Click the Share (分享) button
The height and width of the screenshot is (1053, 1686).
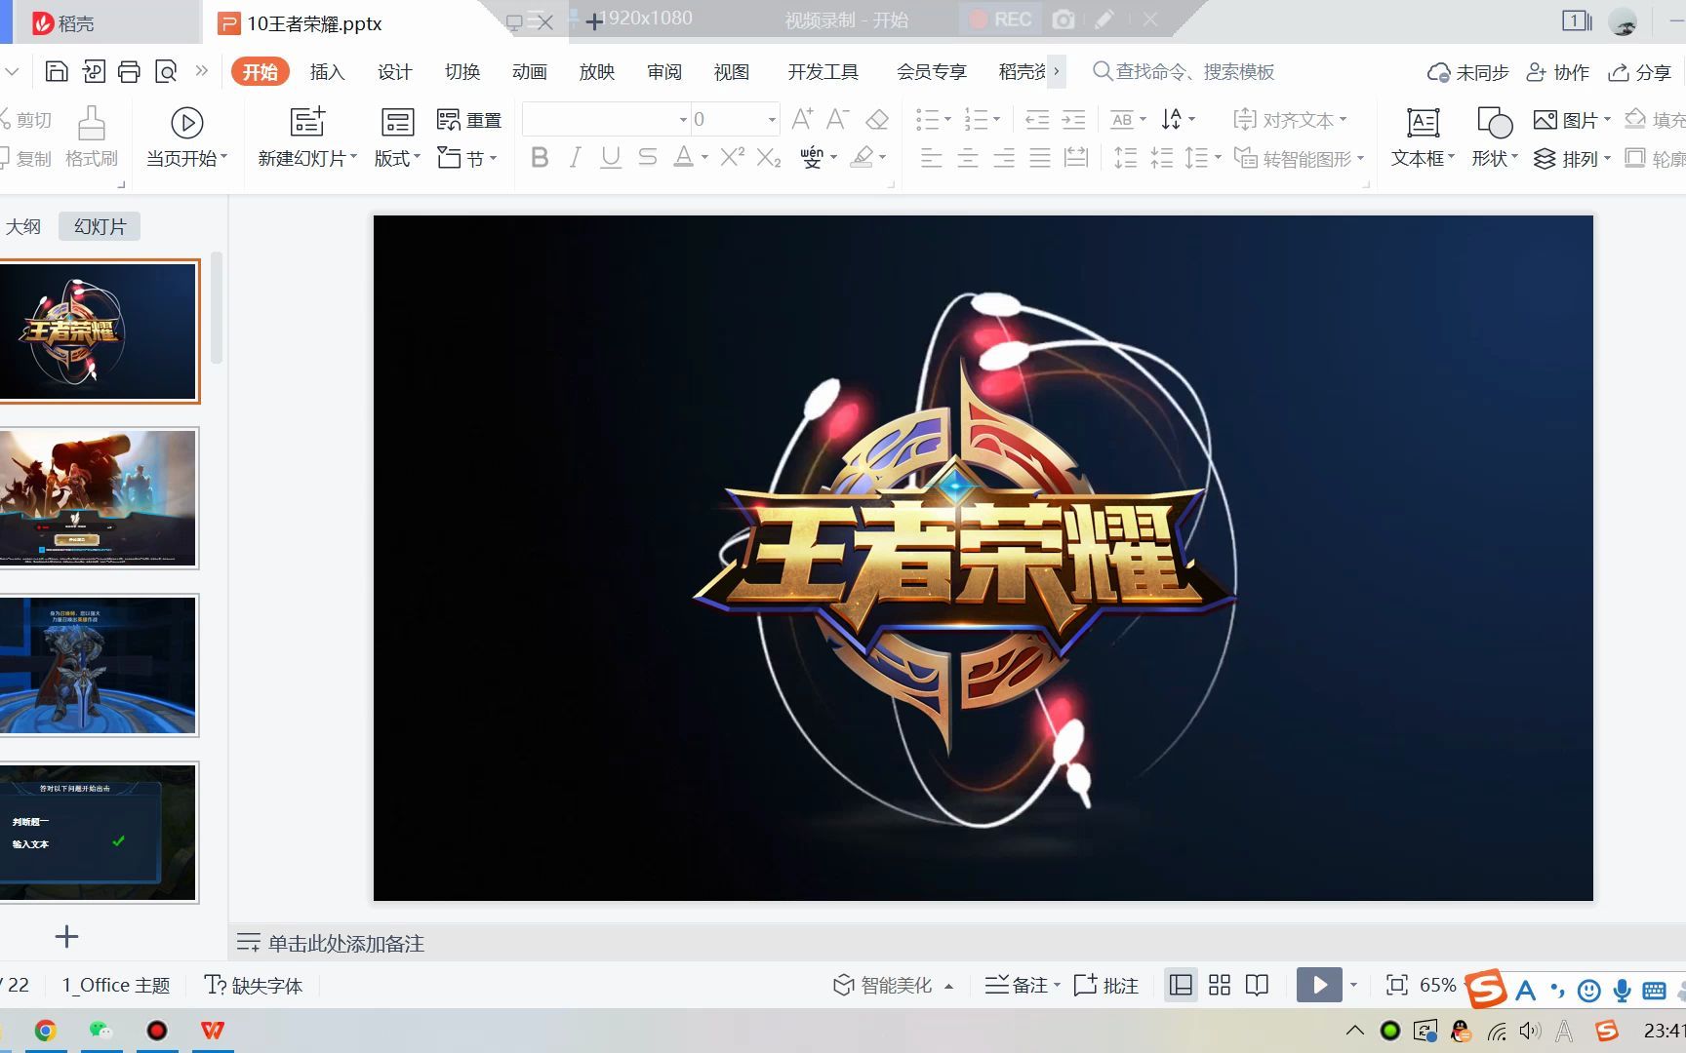1640,72
